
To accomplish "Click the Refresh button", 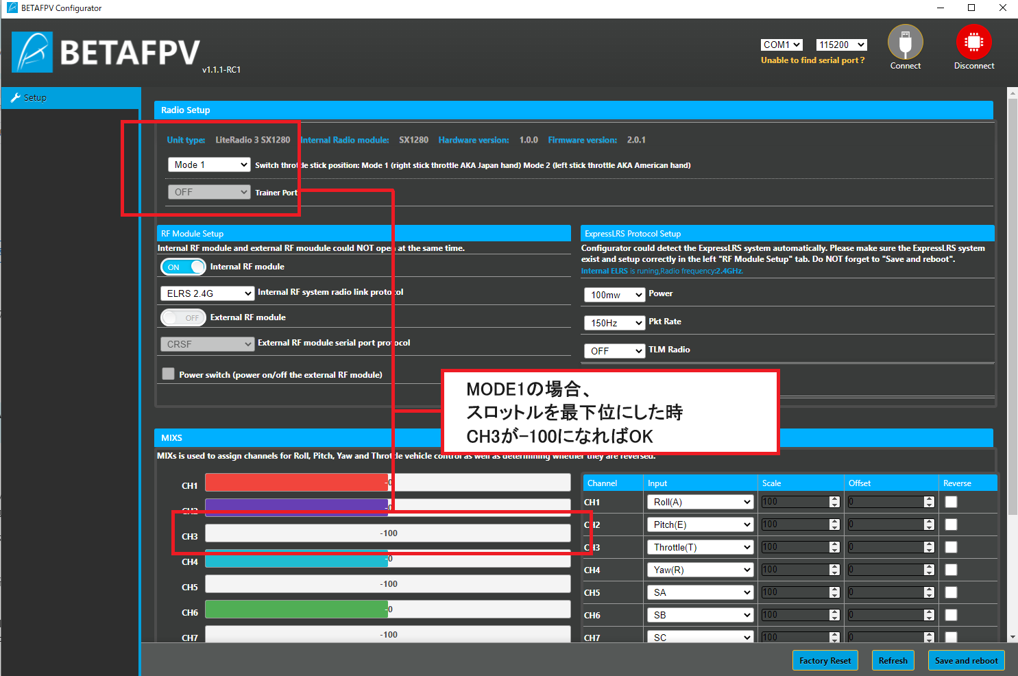I will click(893, 661).
